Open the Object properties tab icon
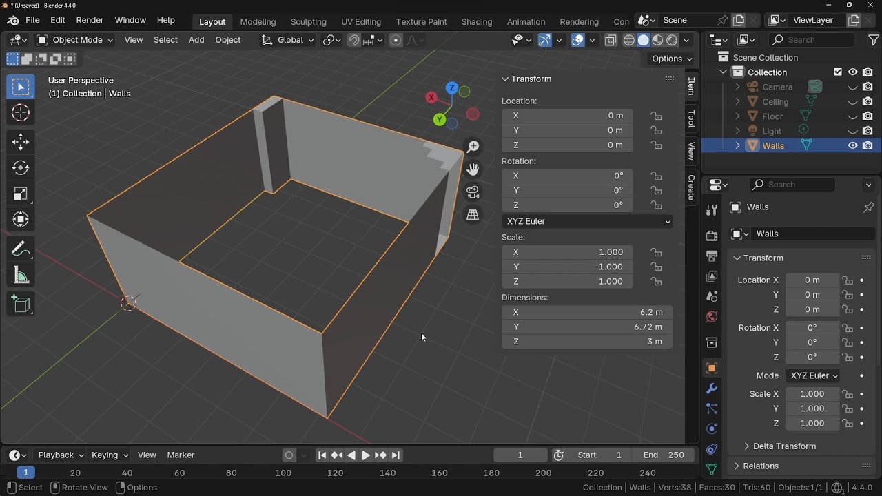The width and height of the screenshot is (882, 496). [x=712, y=368]
